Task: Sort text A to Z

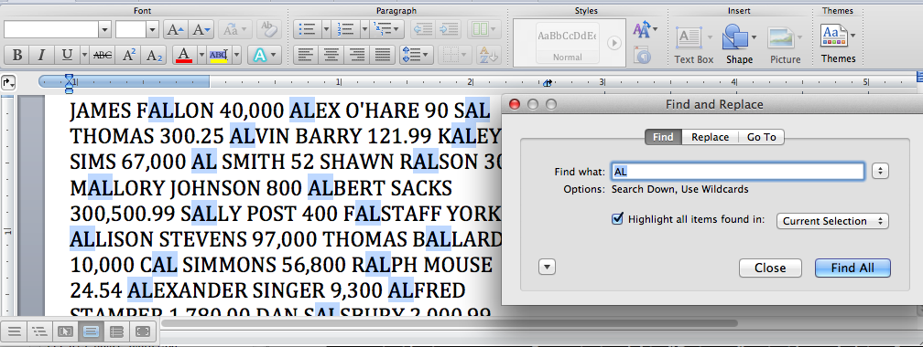Action: [489, 56]
